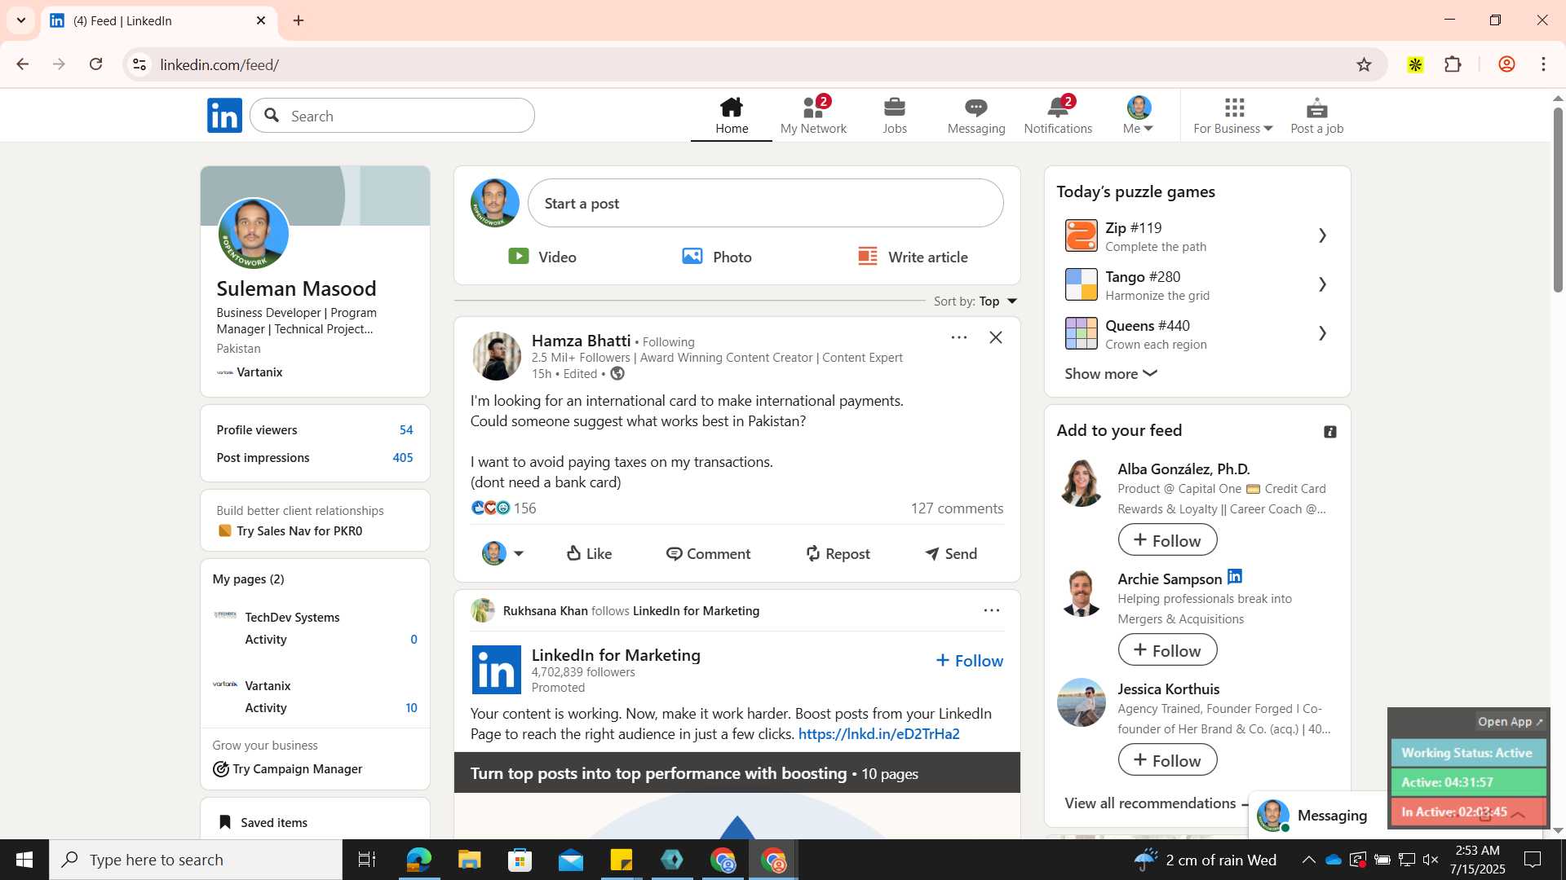Follow Archie Sampson

(1167, 650)
